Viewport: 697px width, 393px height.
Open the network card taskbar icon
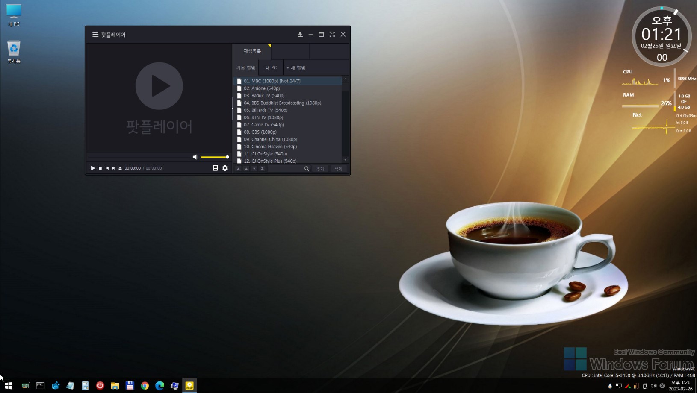point(26,386)
